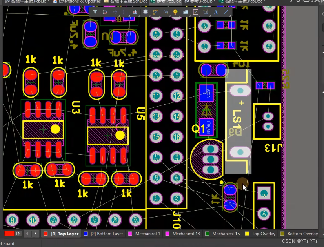The width and height of the screenshot is (324, 247).
Task: Switch to Top Overlay layer tab
Action: [x=260, y=234]
